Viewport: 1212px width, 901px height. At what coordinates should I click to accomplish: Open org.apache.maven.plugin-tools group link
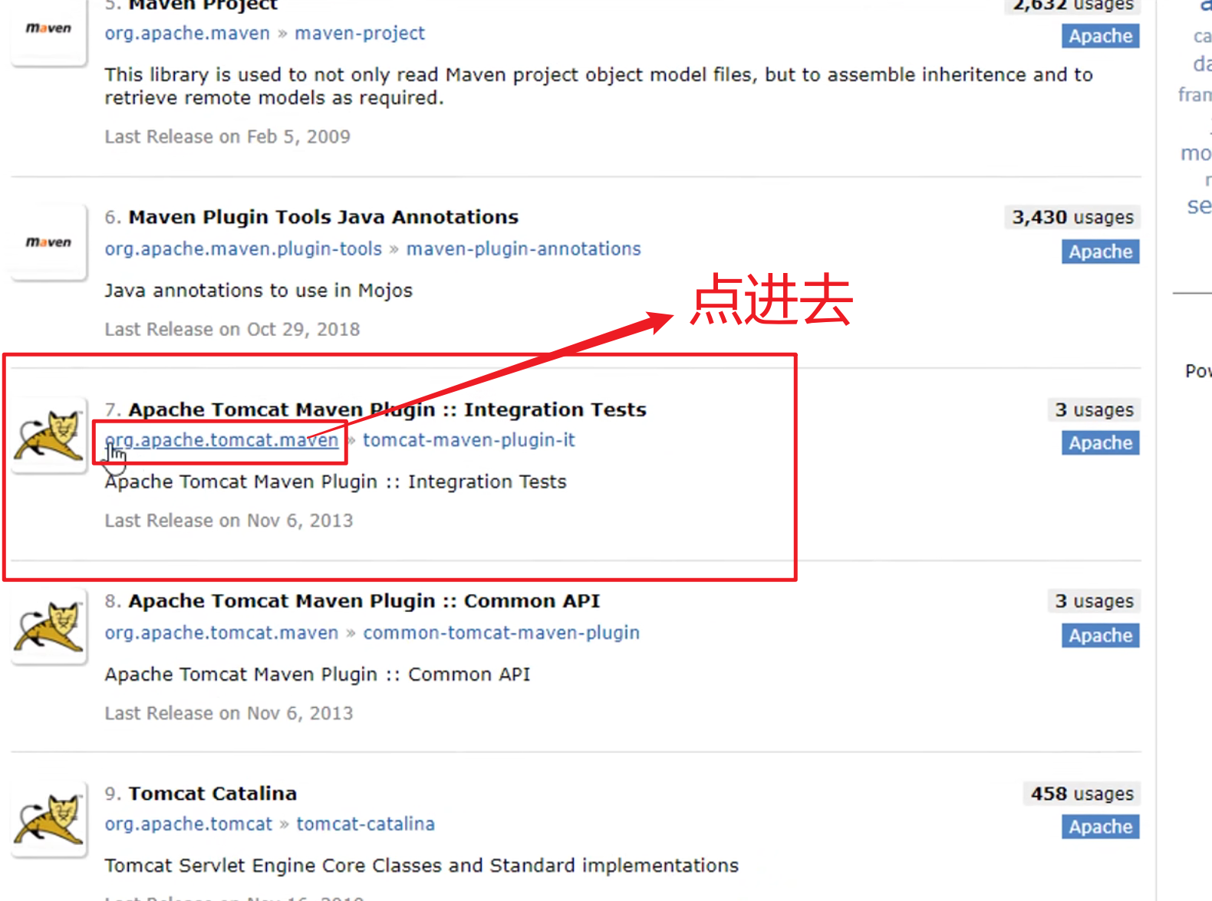243,249
